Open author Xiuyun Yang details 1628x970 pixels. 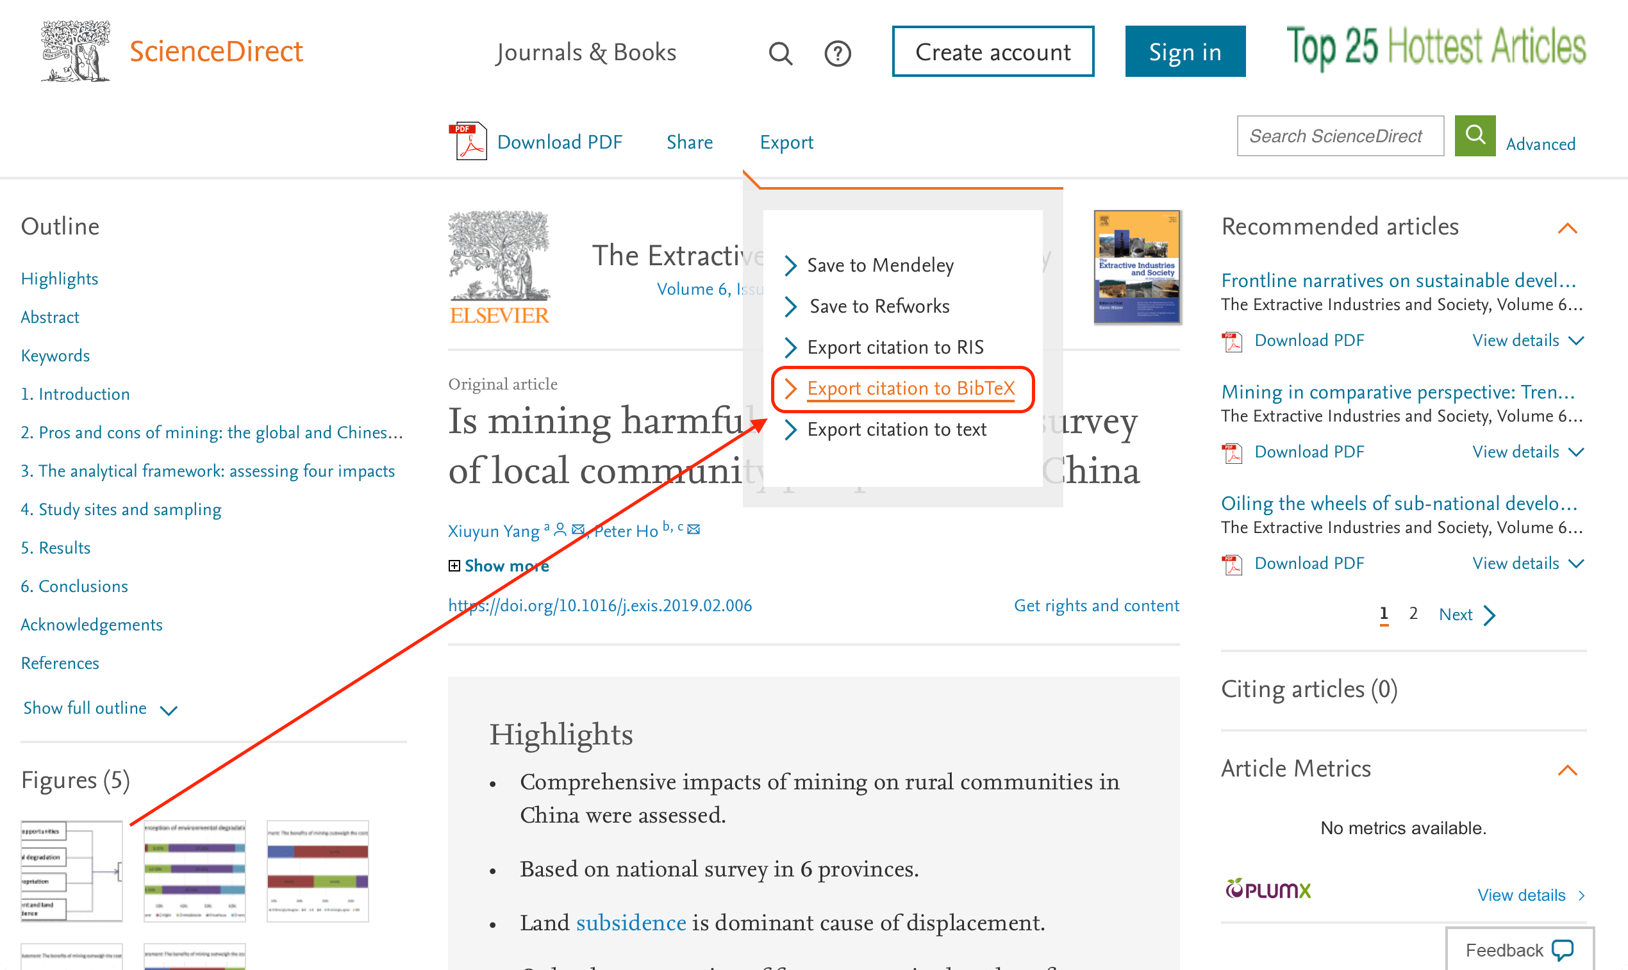coord(494,530)
